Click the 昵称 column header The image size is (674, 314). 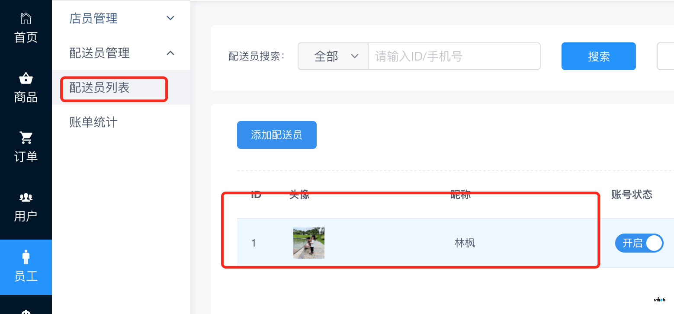tap(461, 195)
